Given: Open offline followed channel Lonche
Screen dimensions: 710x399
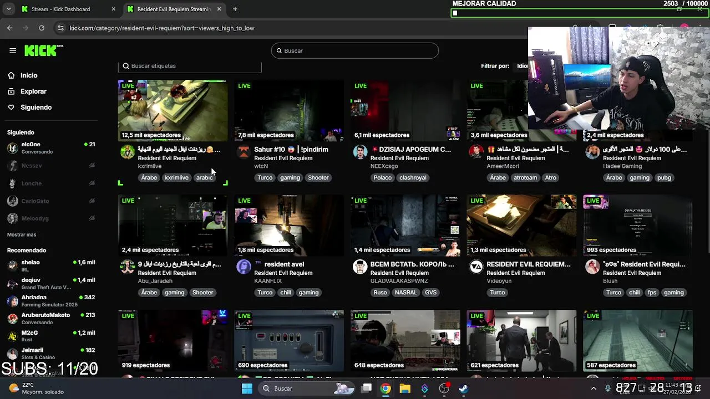Looking at the screenshot, I should coord(51,183).
